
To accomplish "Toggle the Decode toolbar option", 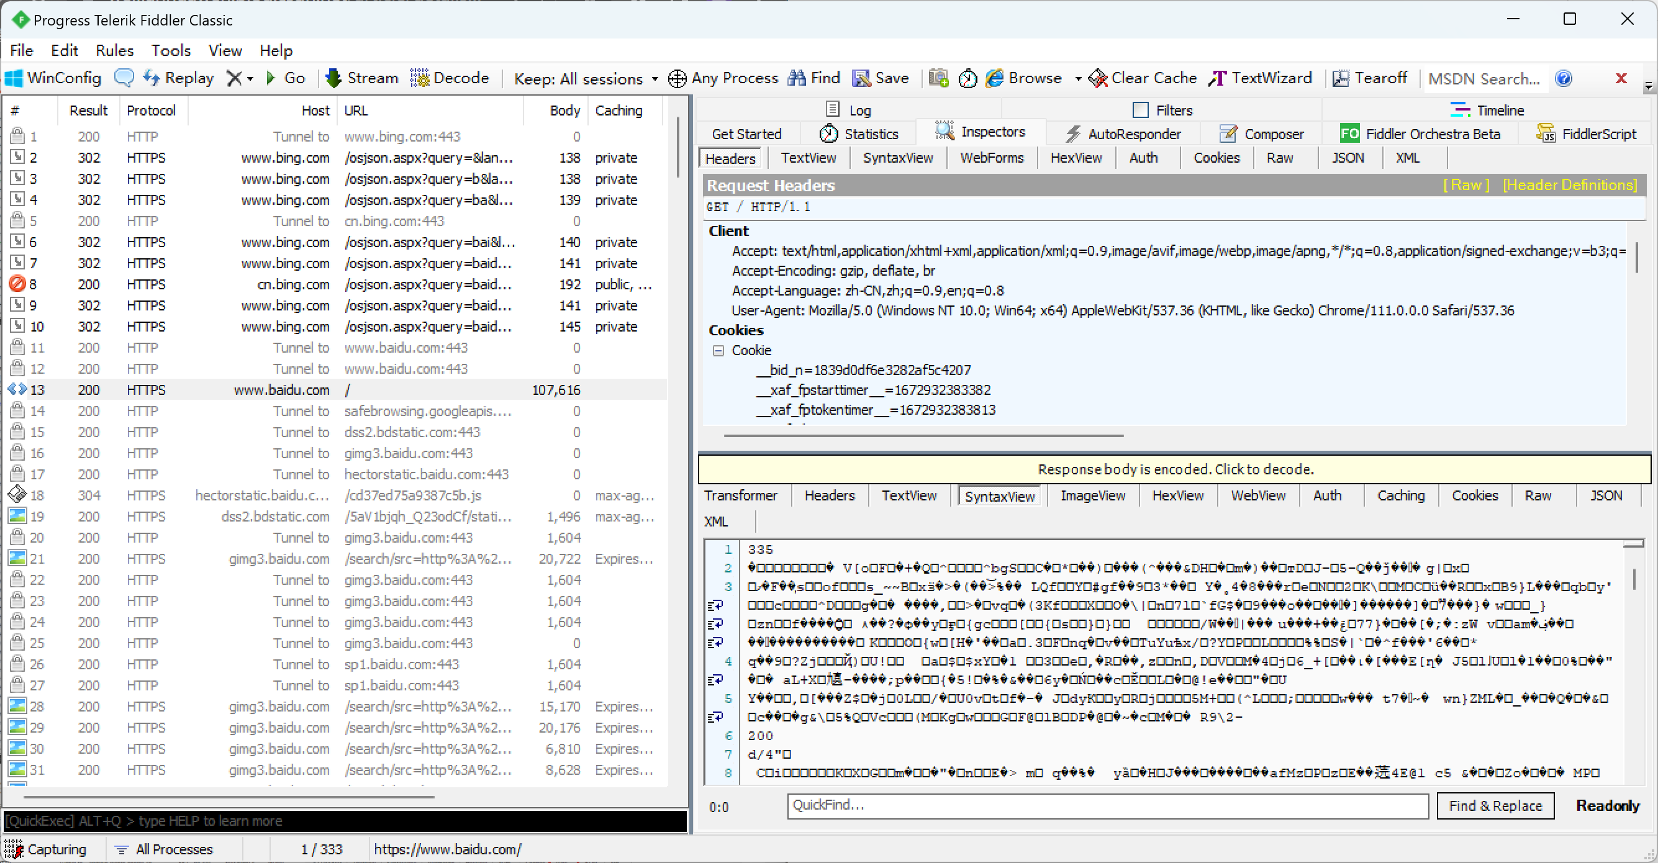I will [450, 78].
